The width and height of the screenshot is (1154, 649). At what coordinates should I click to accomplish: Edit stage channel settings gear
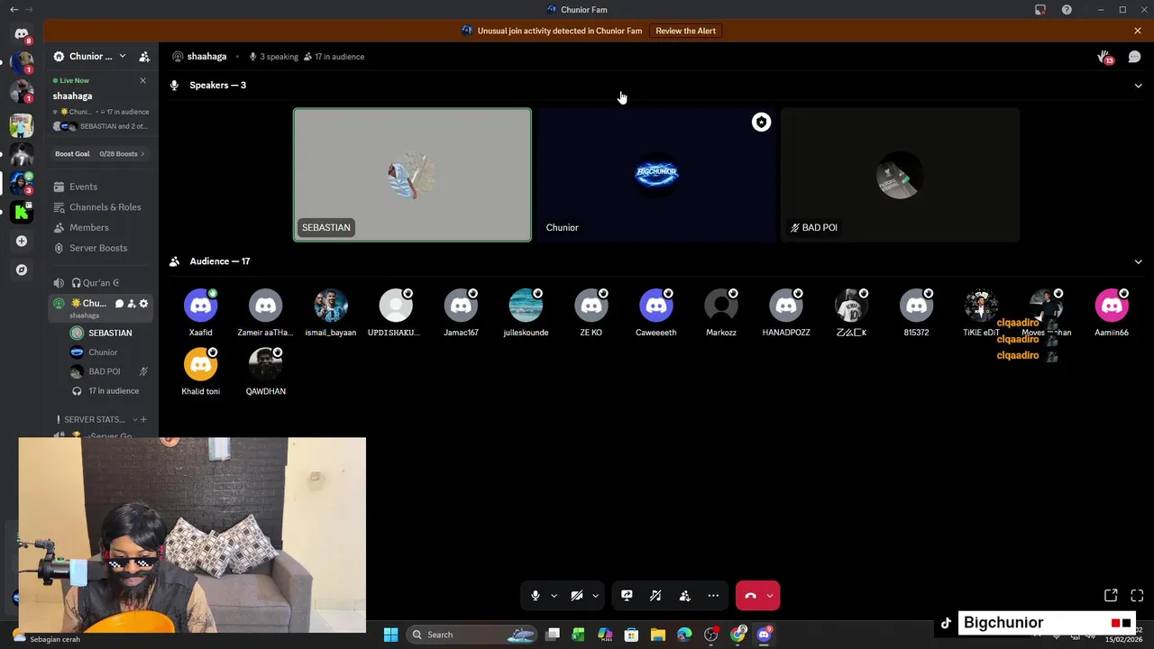pos(143,304)
